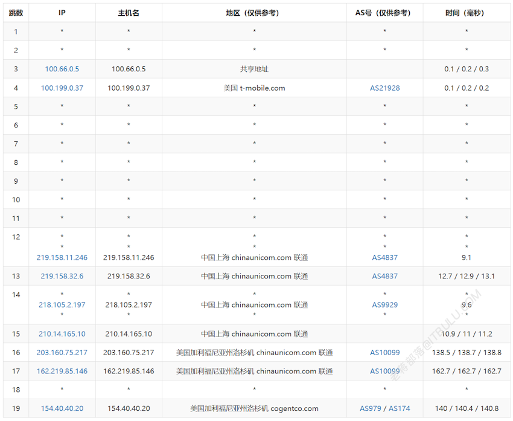Click hop number 19

16,409
